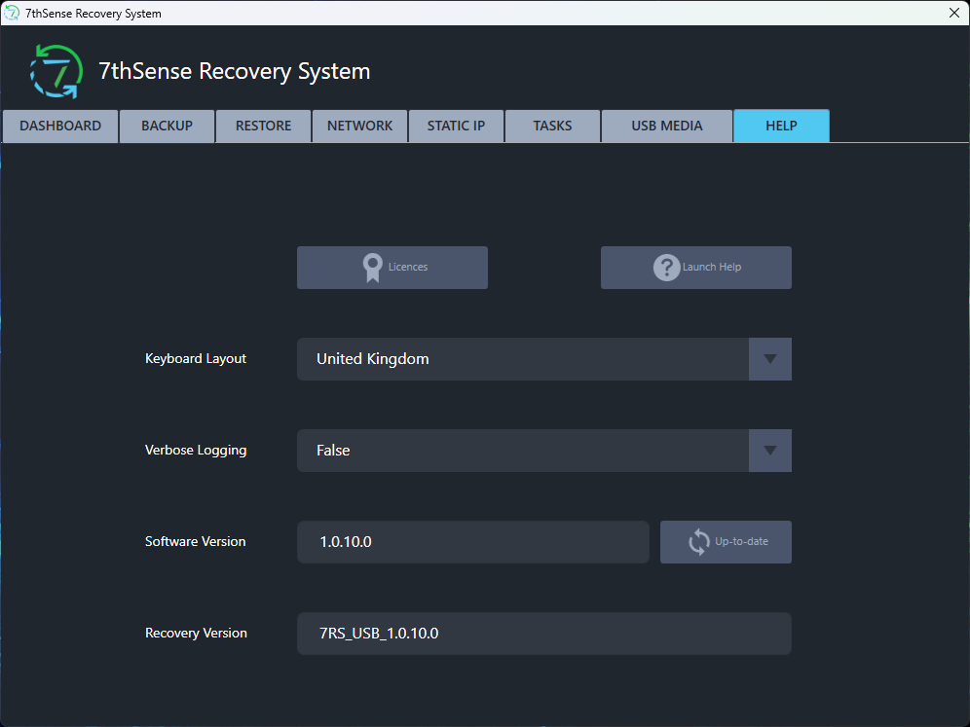
Task: Open the STATIC IP tab
Action: (x=457, y=127)
